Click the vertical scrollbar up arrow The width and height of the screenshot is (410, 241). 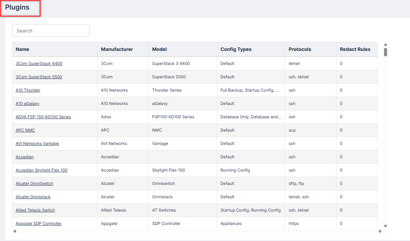385,44
